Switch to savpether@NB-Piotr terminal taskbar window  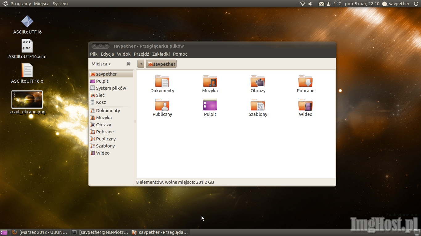(x=100, y=232)
